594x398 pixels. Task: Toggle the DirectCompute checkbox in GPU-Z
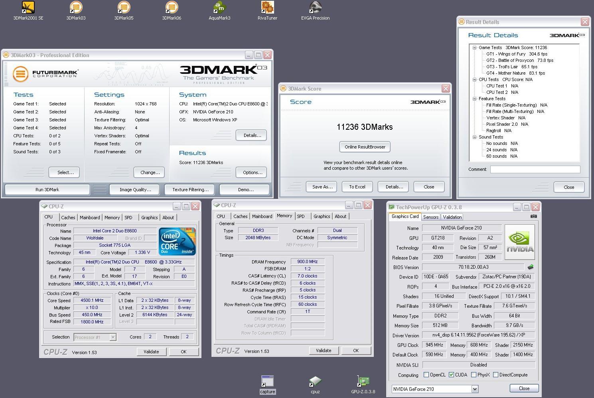pos(495,375)
